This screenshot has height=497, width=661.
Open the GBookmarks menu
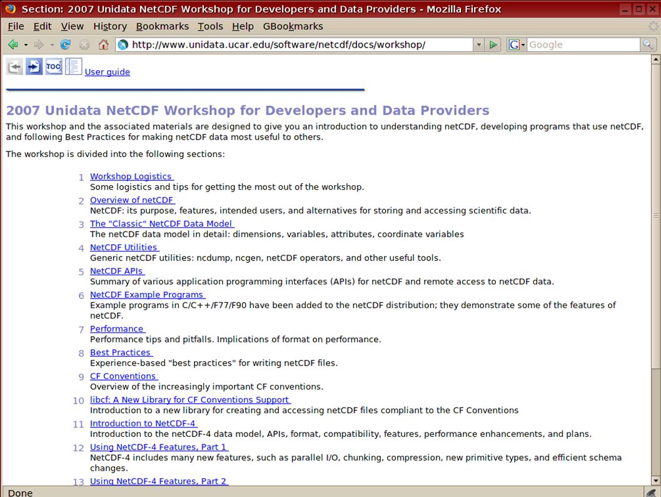pyautogui.click(x=293, y=26)
